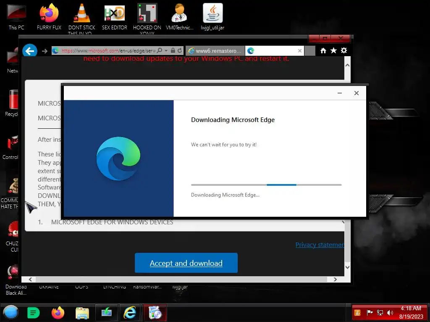Screen dimensions: 430x322
Task: Switch to the www6.remastero tab
Action: (x=215, y=51)
